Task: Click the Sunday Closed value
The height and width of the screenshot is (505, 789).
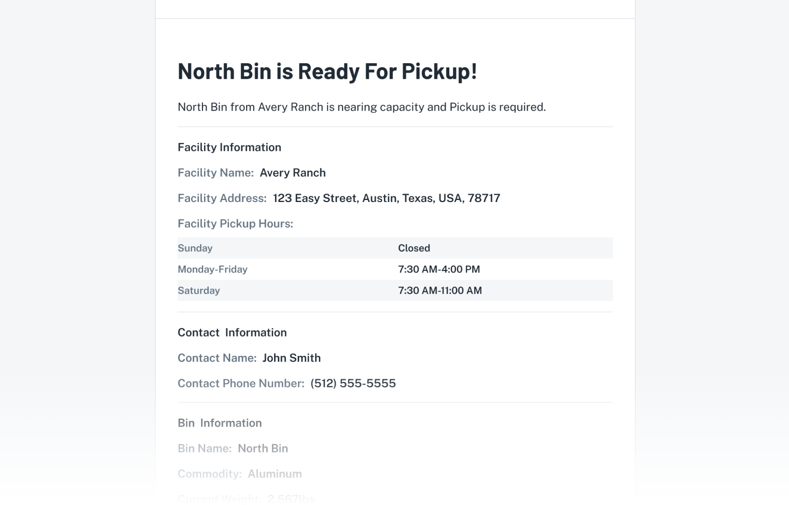Action: click(414, 248)
